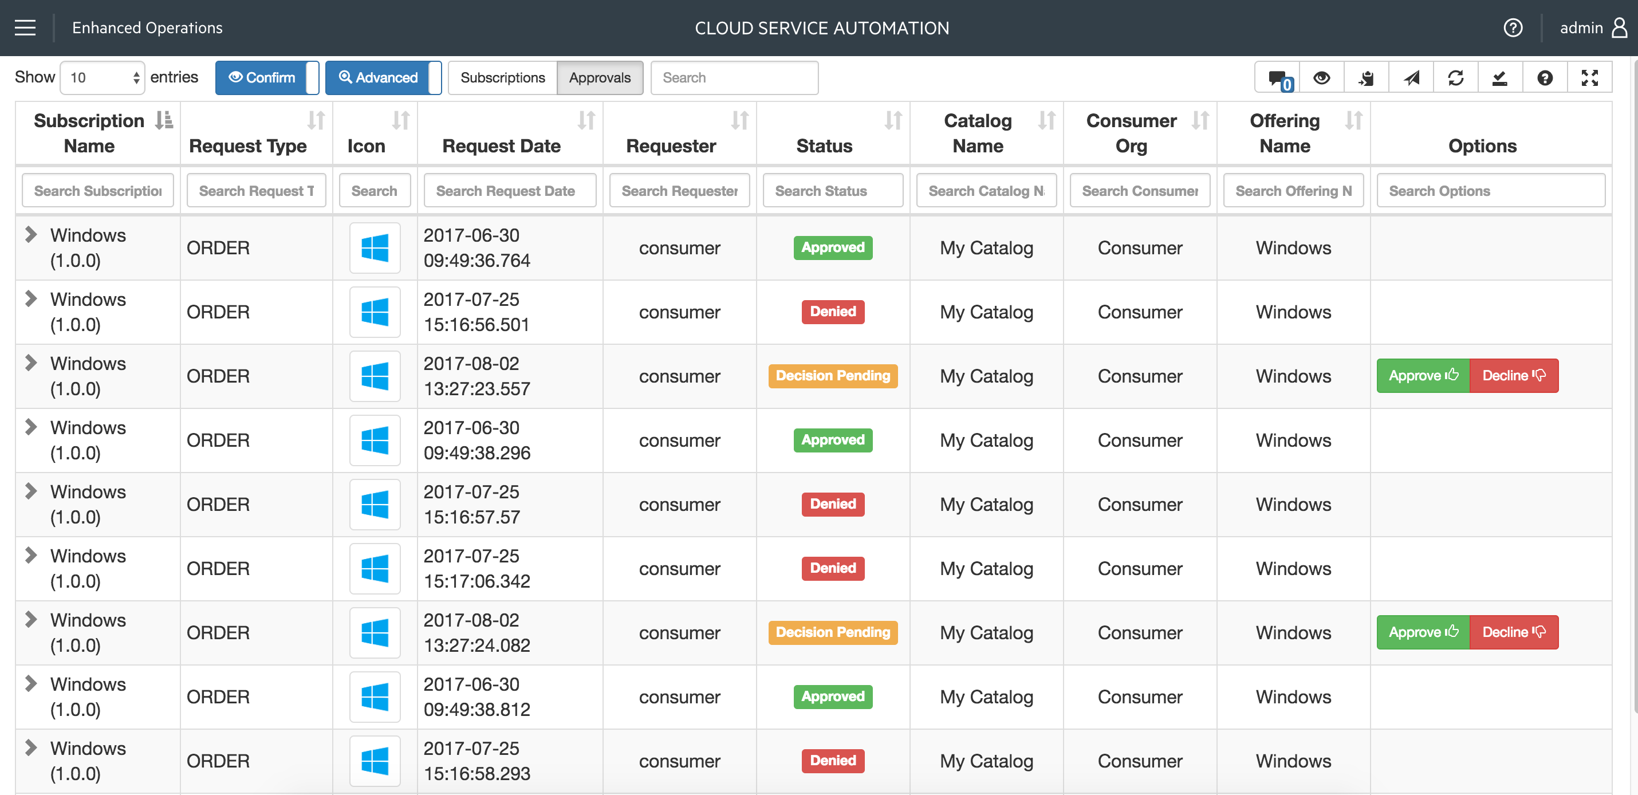Image resolution: width=1638 pixels, height=795 pixels.
Task: Toggle the Confirm button switch
Action: point(266,77)
